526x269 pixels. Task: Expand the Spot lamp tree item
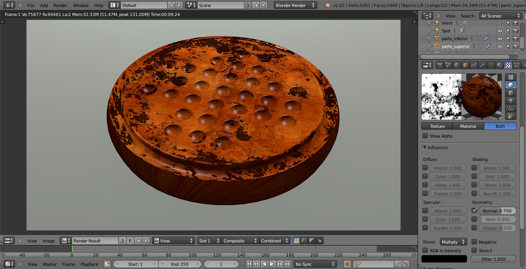coord(429,31)
